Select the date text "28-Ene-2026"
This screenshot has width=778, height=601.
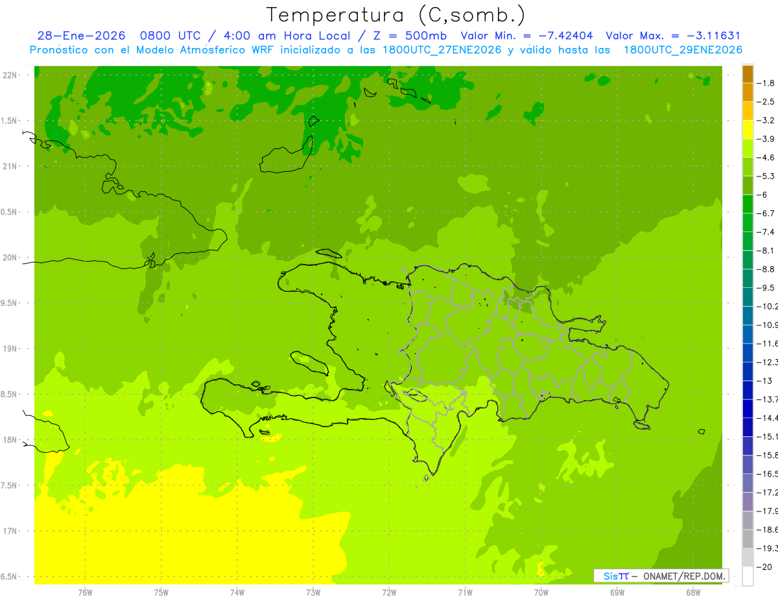pos(81,36)
